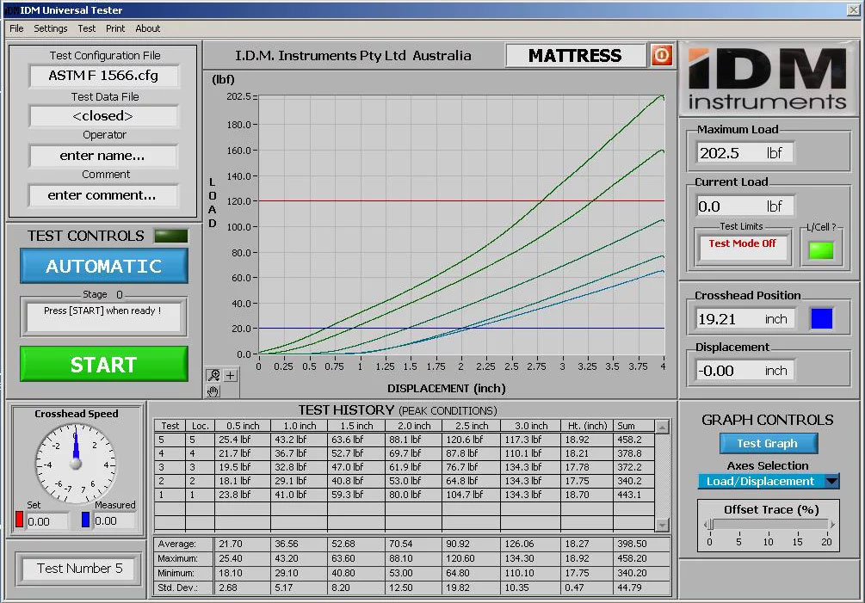Click the Crosshead Position 19.21 value
Screen dimensions: 865x603
coord(746,318)
